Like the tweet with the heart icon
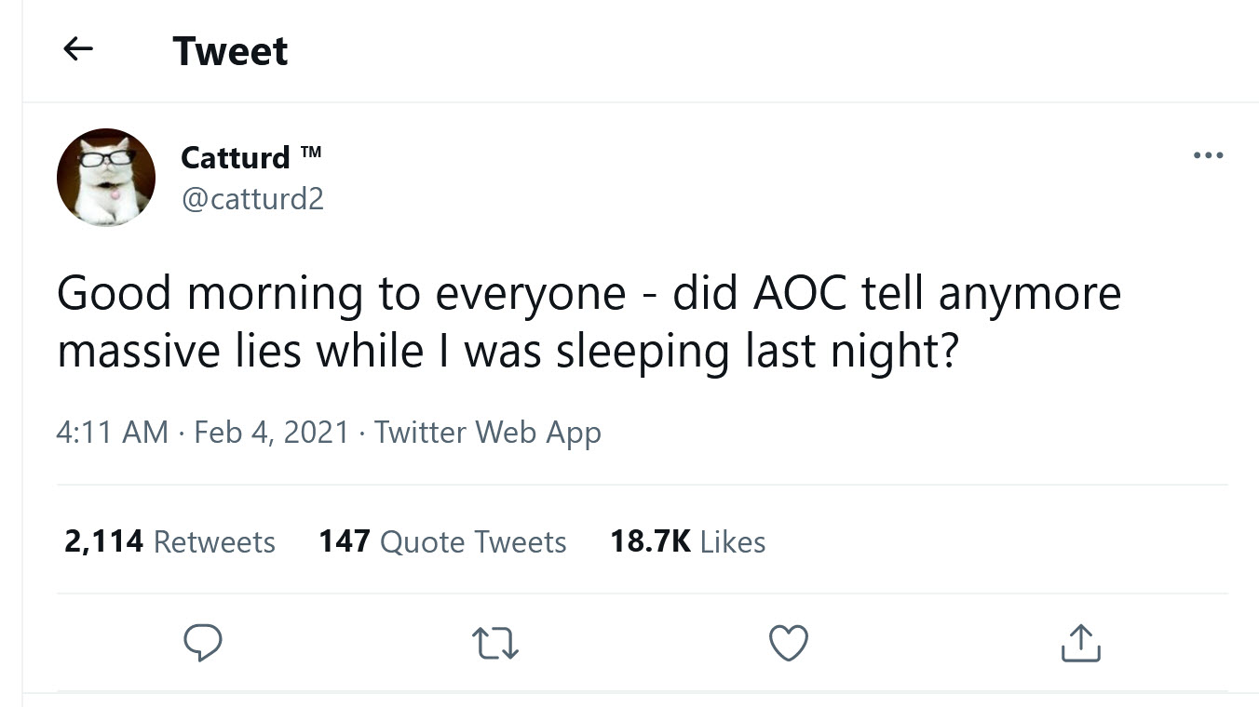Image resolution: width=1259 pixels, height=707 pixels. click(789, 643)
